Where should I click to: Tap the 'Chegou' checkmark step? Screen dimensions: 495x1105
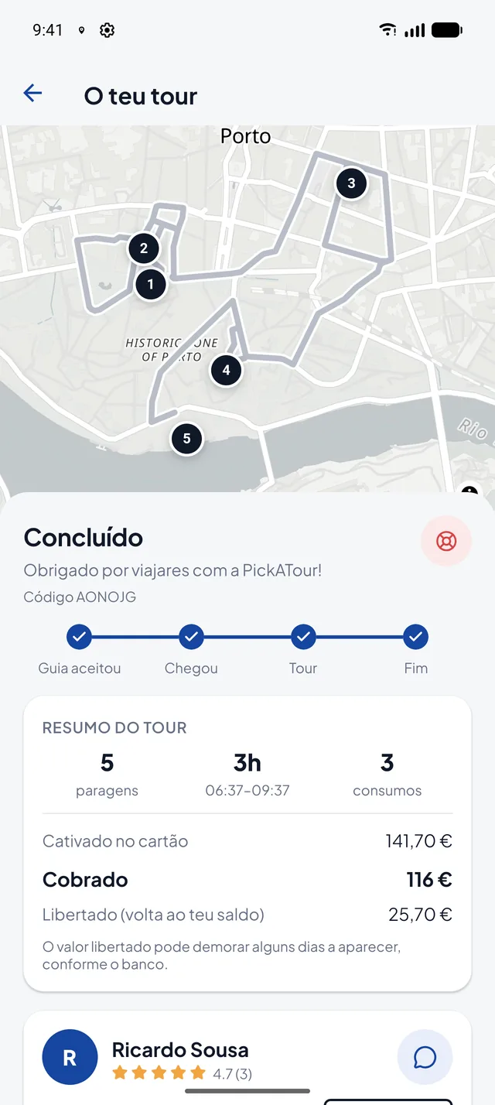tap(191, 638)
